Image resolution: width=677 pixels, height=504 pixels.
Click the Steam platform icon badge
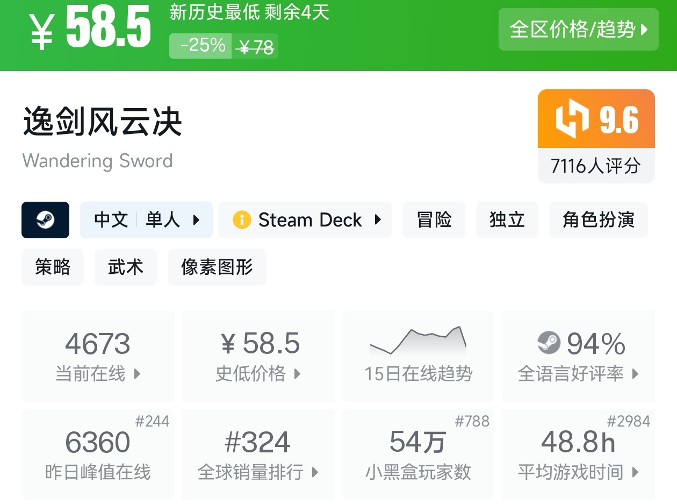coord(45,220)
